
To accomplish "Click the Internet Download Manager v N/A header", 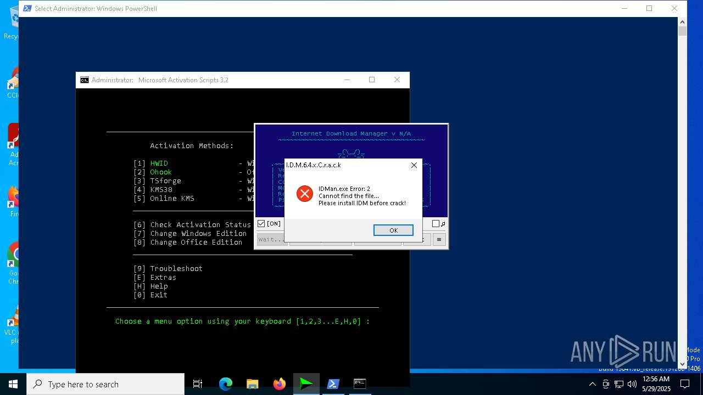I will [x=351, y=134].
